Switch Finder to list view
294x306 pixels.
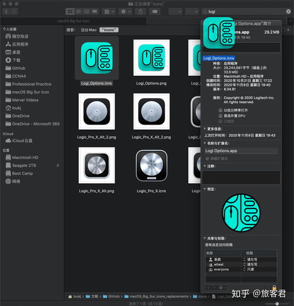click(x=78, y=12)
